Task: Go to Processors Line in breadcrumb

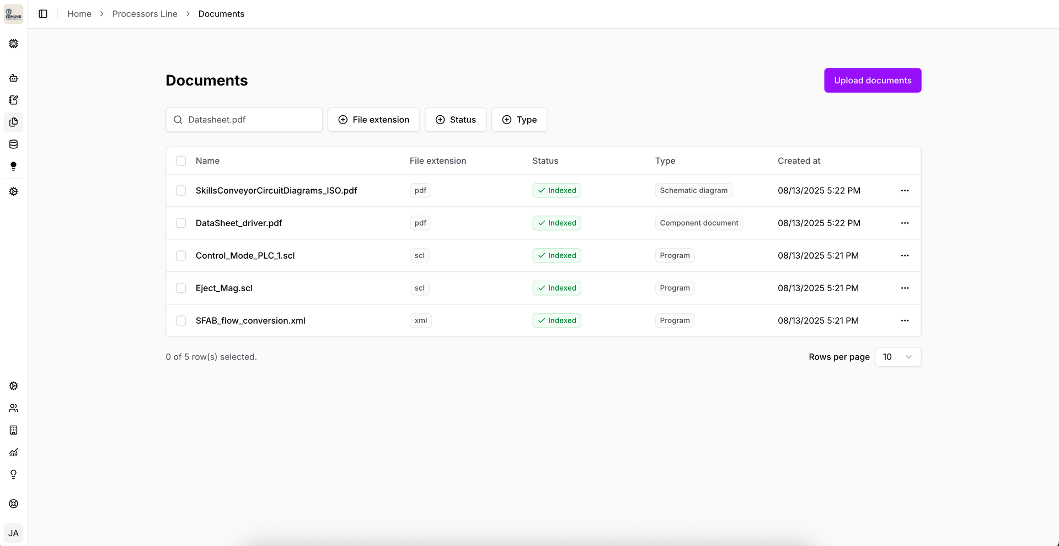Action: [x=145, y=14]
